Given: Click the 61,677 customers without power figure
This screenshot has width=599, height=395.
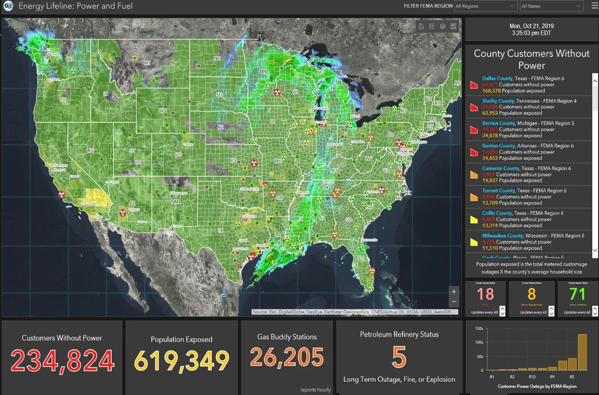Looking at the screenshot, I should pyautogui.click(x=490, y=84).
